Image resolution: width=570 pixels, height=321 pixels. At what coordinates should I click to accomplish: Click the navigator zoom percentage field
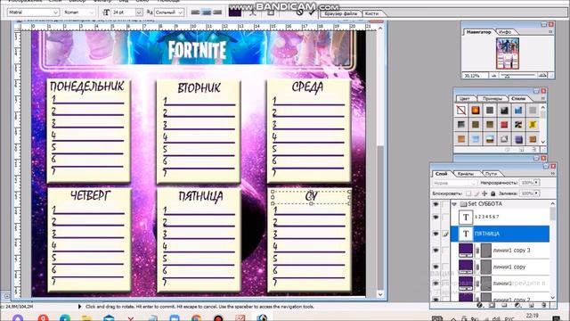pyautogui.click(x=475, y=76)
